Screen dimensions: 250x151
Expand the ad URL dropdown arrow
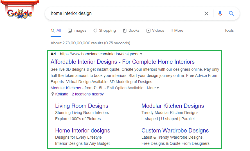pyautogui.click(x=141, y=54)
